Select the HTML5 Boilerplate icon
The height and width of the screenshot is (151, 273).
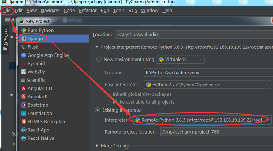pyautogui.click(x=24, y=122)
